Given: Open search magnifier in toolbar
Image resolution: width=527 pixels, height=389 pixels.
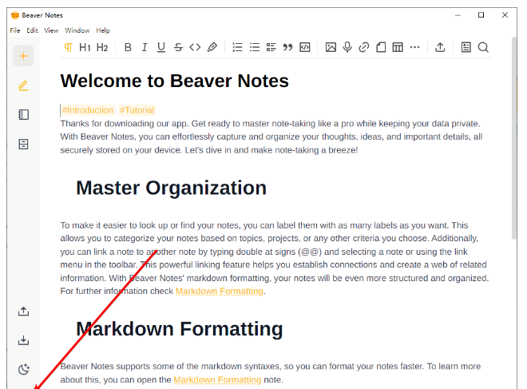Looking at the screenshot, I should (483, 47).
